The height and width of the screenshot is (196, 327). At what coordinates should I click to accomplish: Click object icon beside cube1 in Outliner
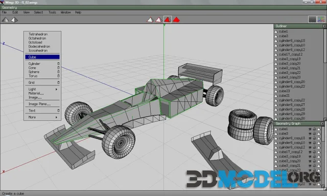point(276,32)
